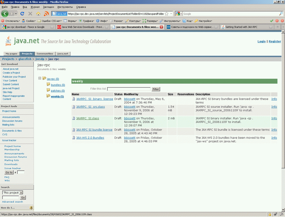Open the Mailing lists link under Project tools
Screen dimensions: 285x217
pos(8,125)
